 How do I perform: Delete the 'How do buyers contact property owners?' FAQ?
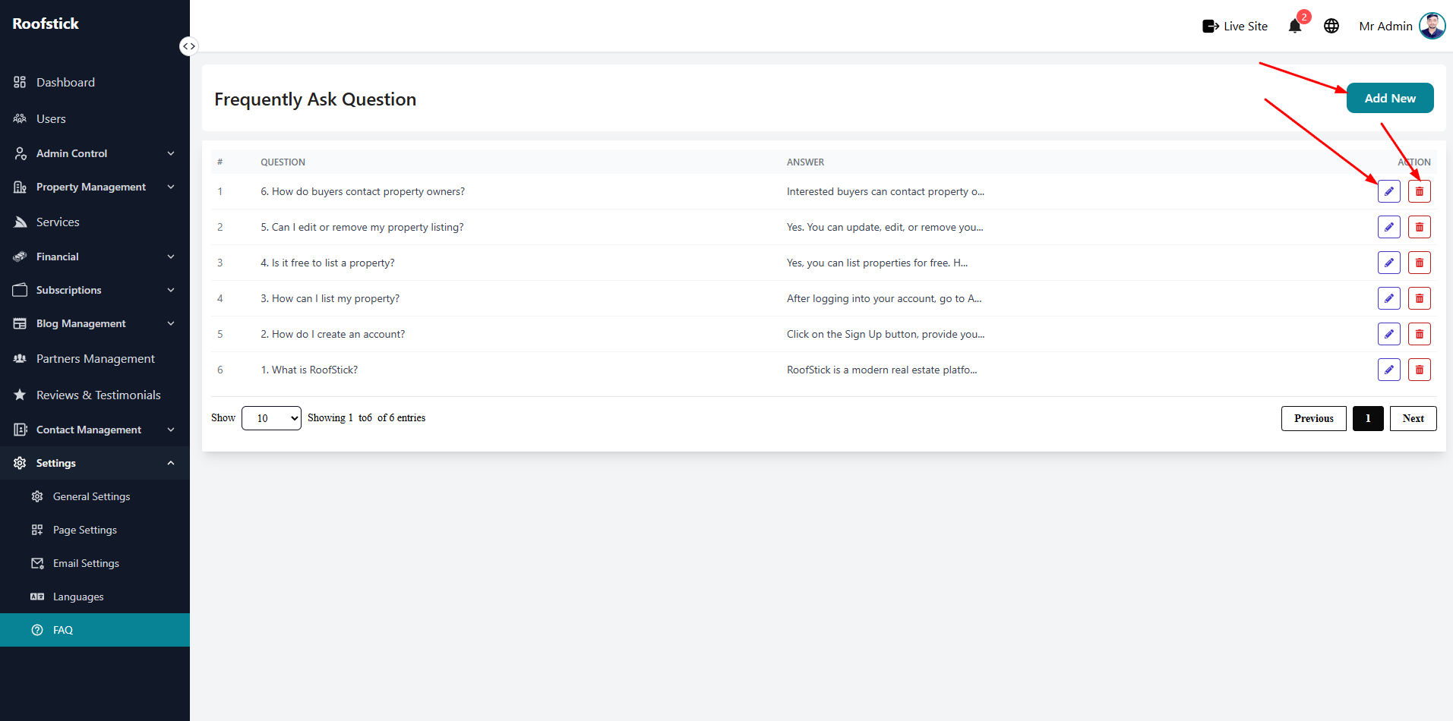coord(1419,191)
